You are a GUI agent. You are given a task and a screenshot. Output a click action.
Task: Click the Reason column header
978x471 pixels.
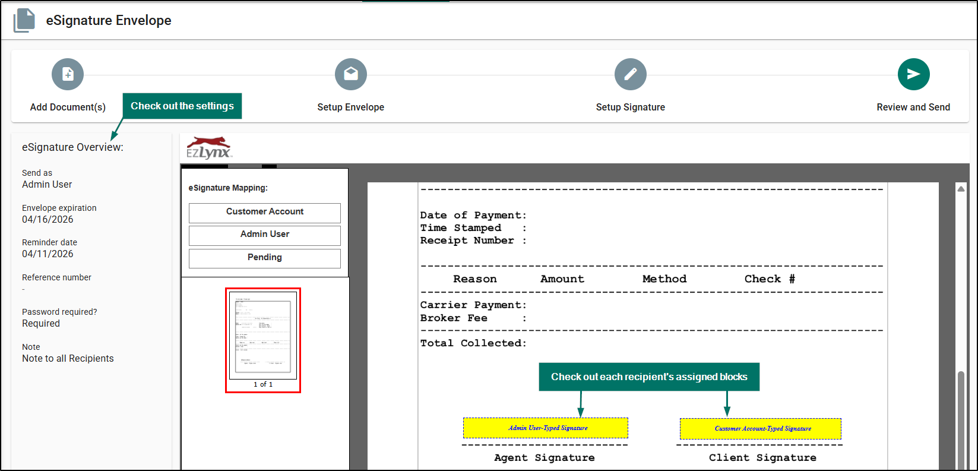[x=475, y=279]
